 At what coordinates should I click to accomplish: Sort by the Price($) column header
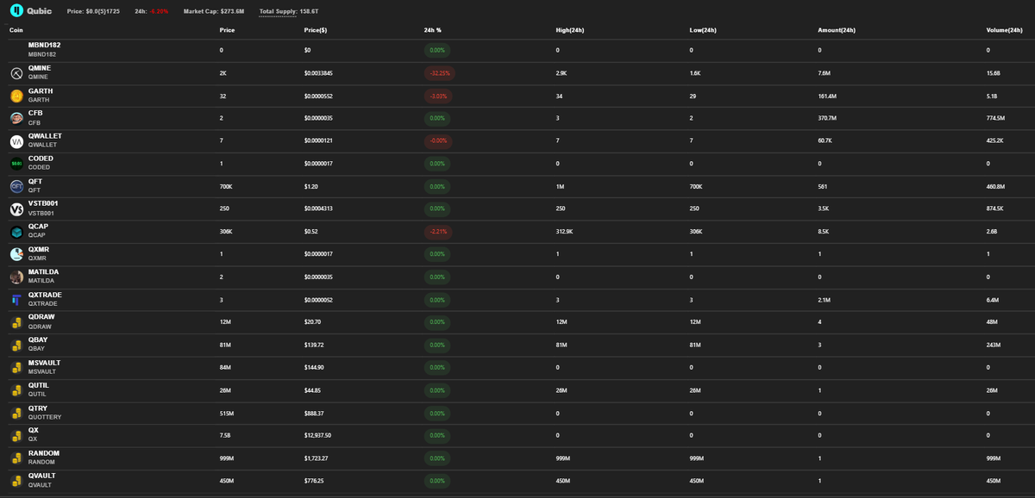tap(315, 30)
